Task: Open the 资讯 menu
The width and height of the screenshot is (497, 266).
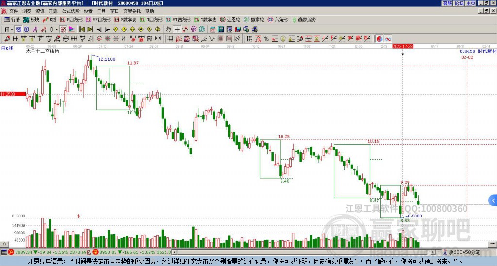Action: 40,11
